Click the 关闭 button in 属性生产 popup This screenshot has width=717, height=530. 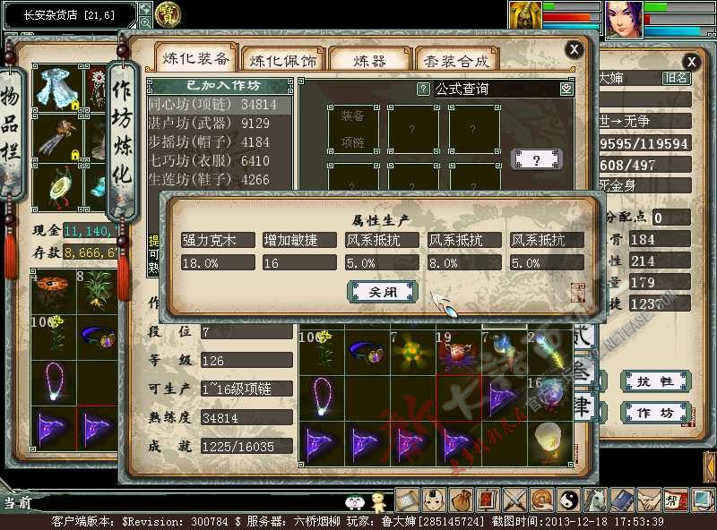pyautogui.click(x=382, y=292)
